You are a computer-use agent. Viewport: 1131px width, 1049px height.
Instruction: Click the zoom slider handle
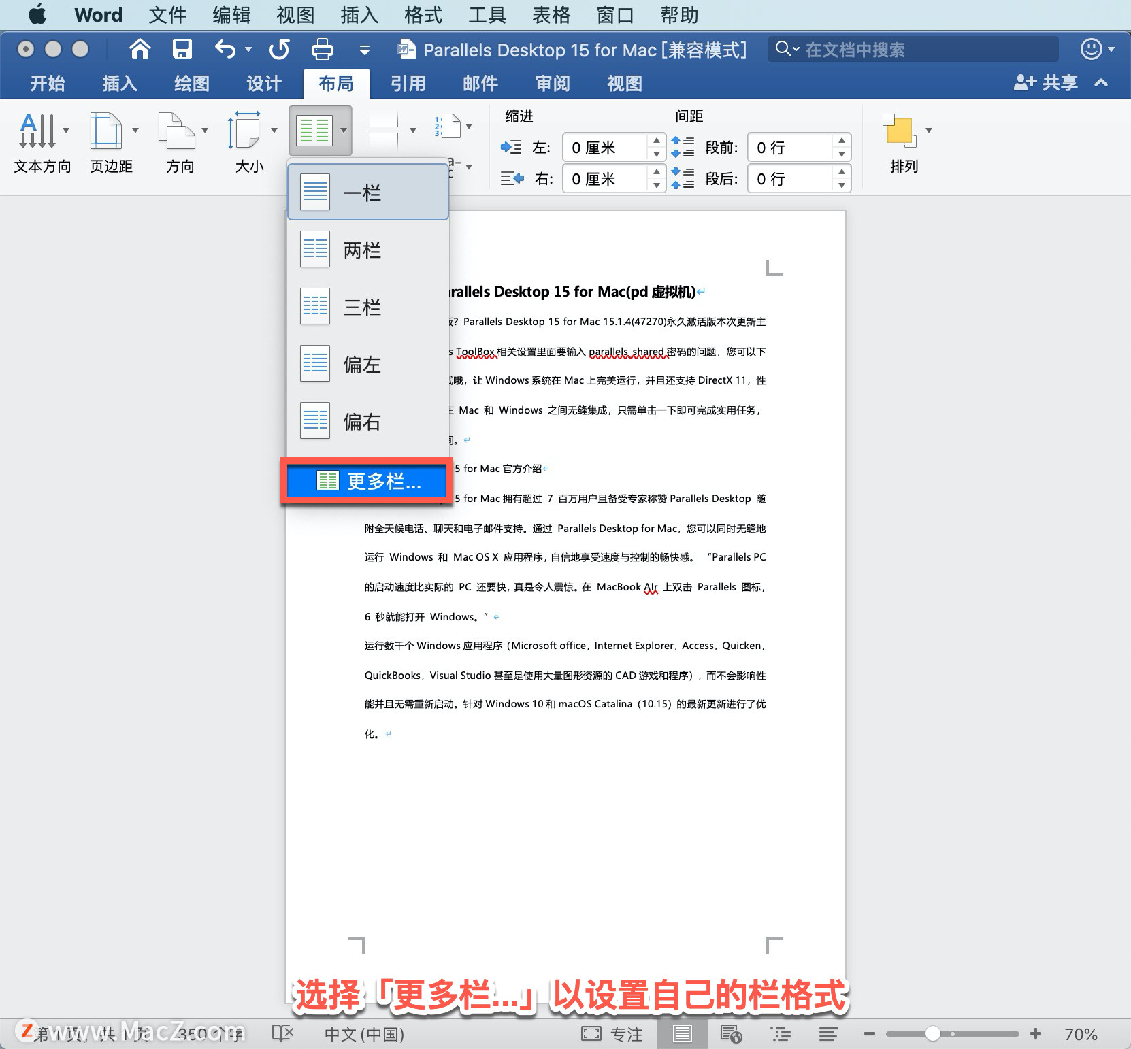932,1034
